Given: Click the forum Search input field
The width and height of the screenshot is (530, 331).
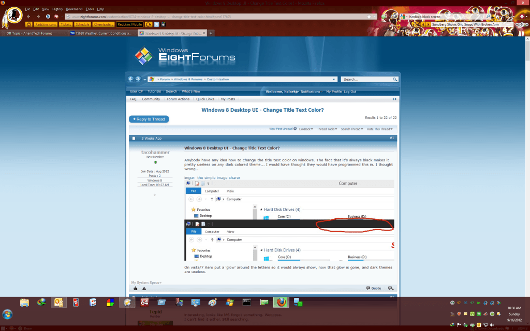Looking at the screenshot, I should tap(366, 79).
